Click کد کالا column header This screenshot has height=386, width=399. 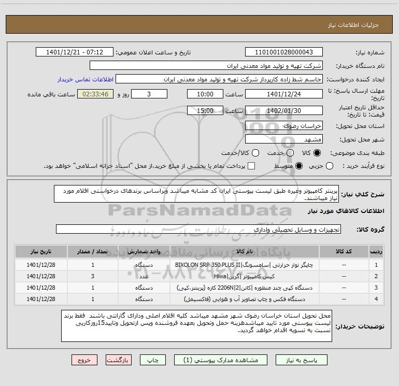coord(344,252)
